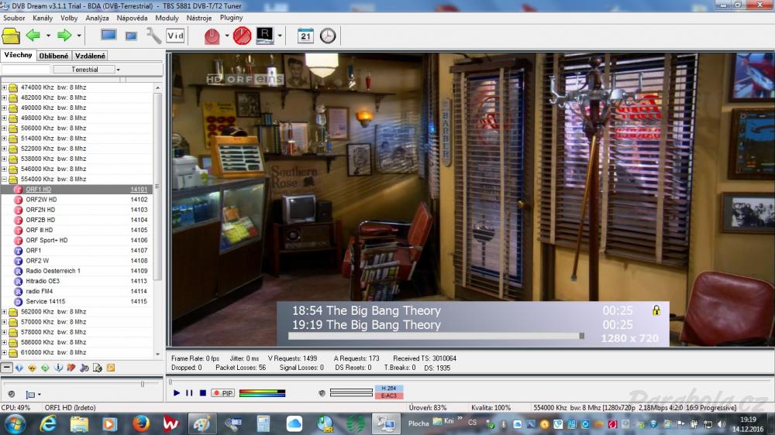
Task: Click the blue info icon under channel list
Action: pos(58,368)
